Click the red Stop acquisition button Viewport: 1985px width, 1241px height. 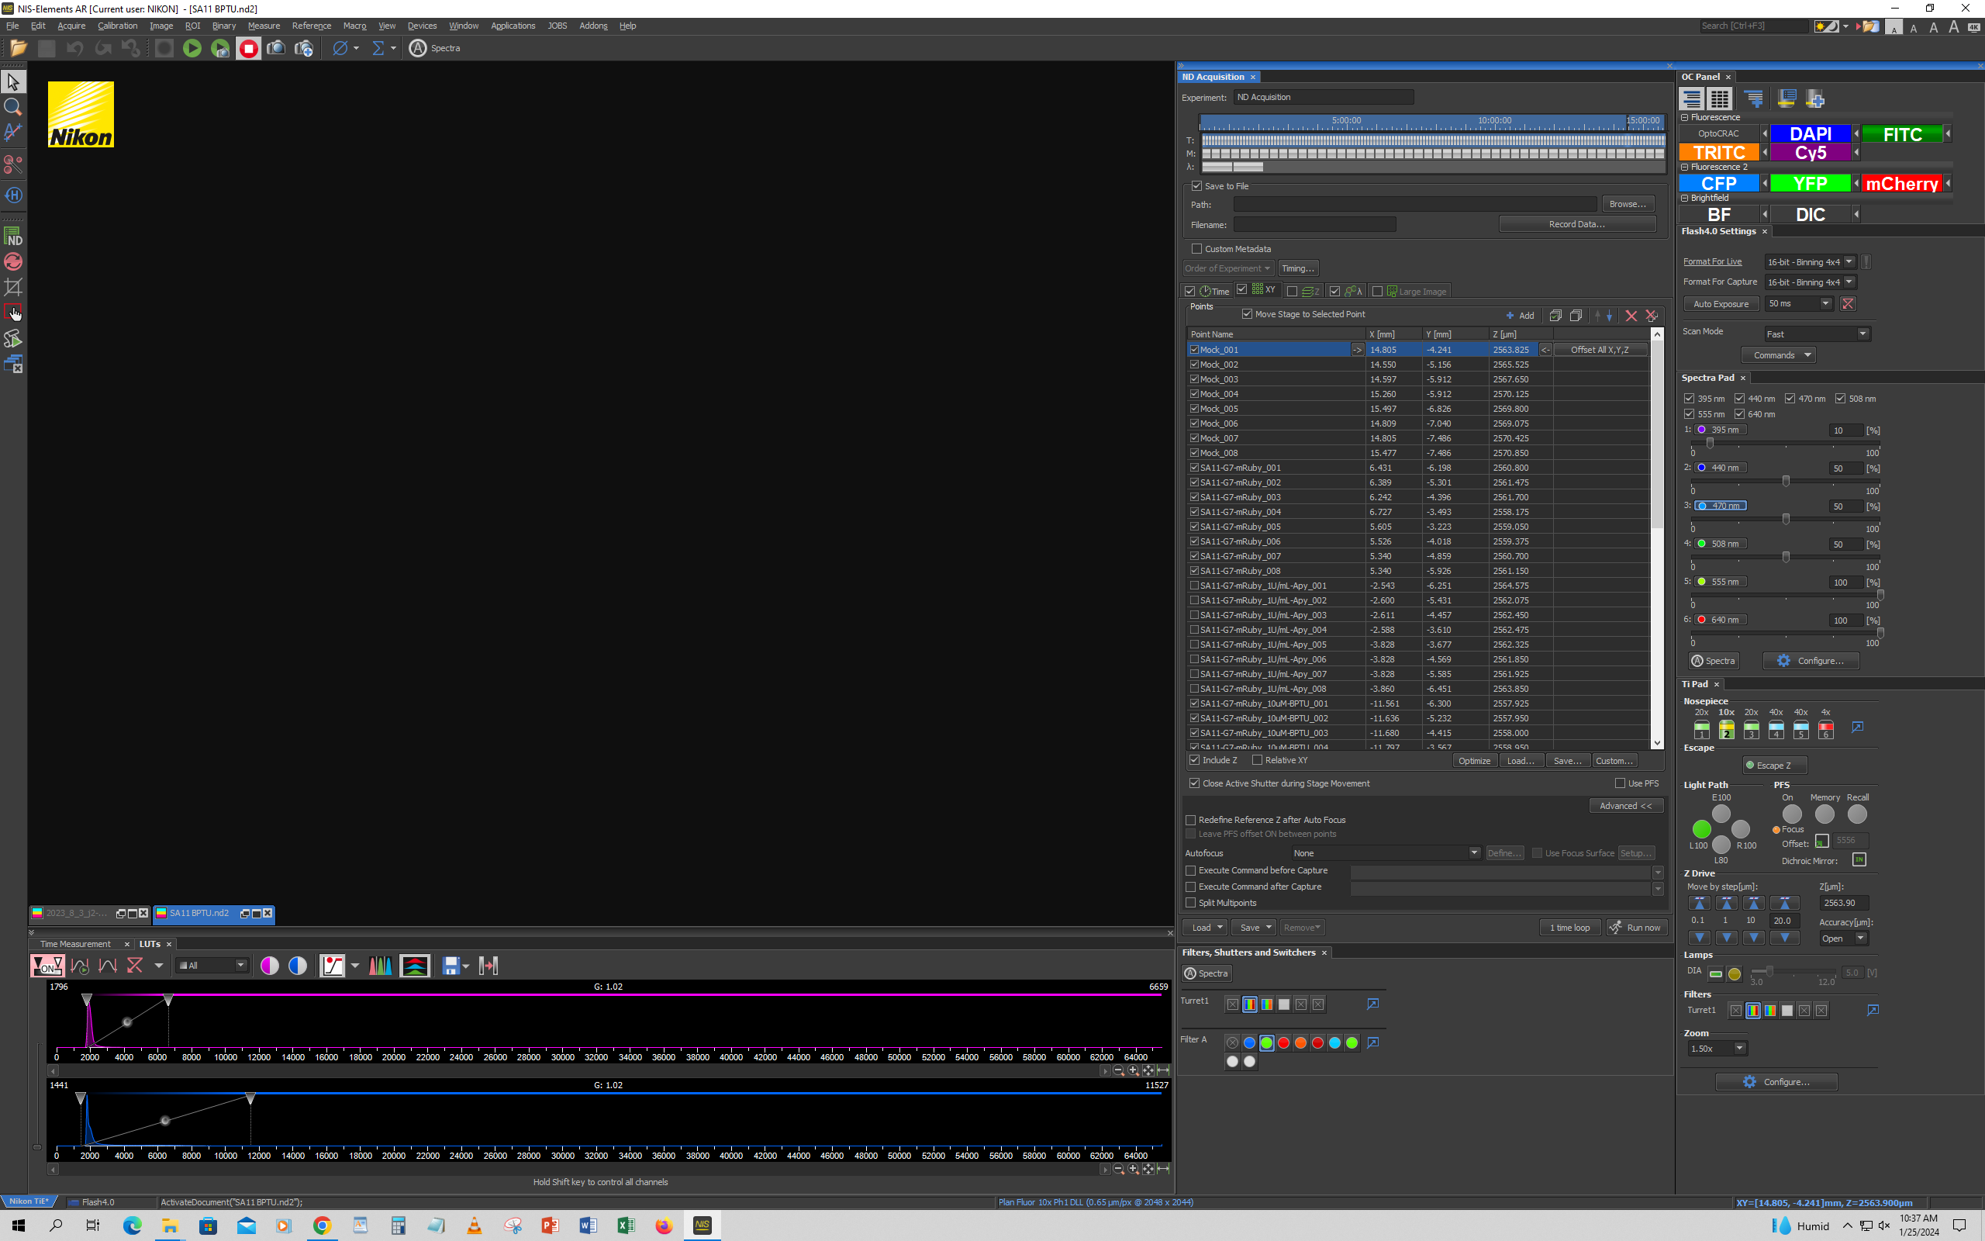pyautogui.click(x=249, y=48)
